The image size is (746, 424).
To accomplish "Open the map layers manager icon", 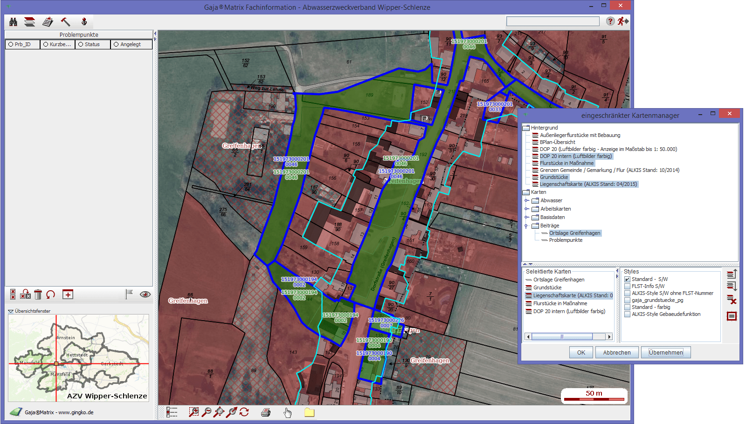I will [x=30, y=22].
